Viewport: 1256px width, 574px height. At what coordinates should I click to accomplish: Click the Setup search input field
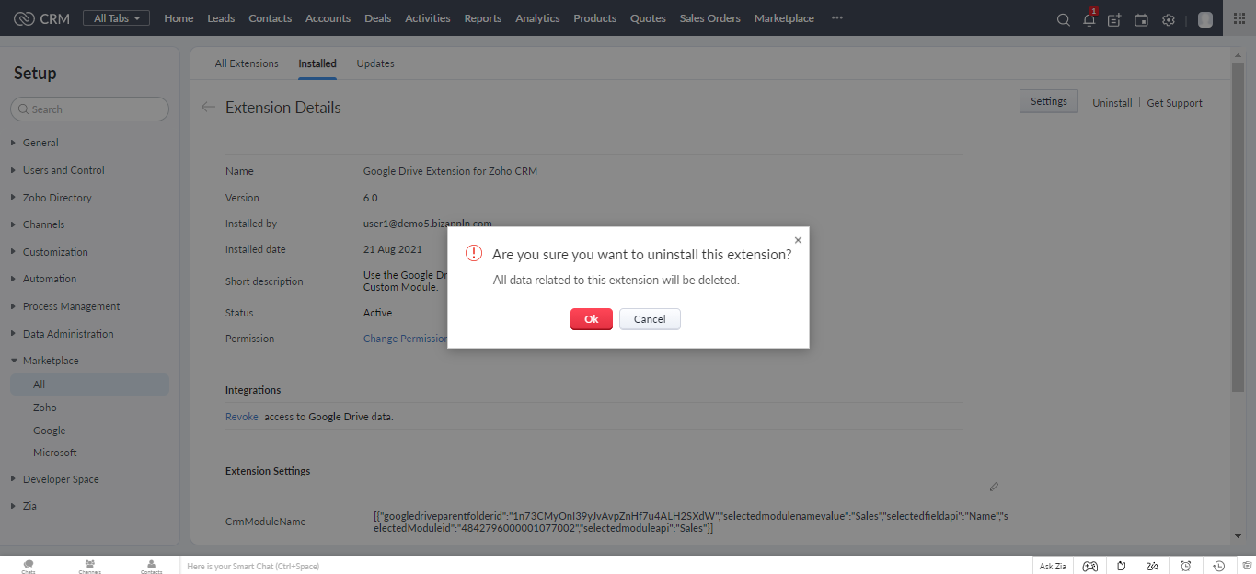point(90,109)
